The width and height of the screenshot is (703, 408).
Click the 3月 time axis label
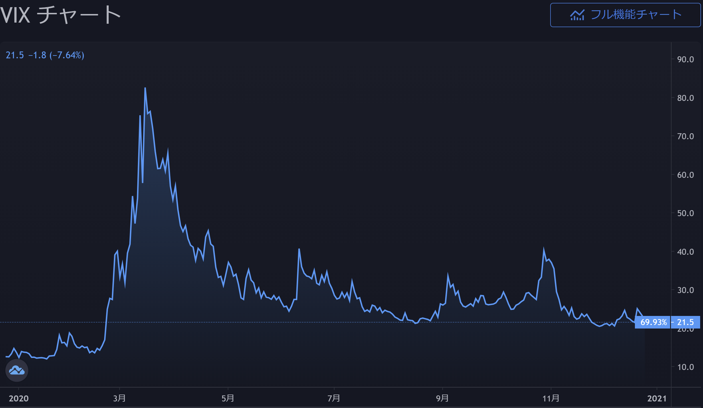[x=119, y=398]
